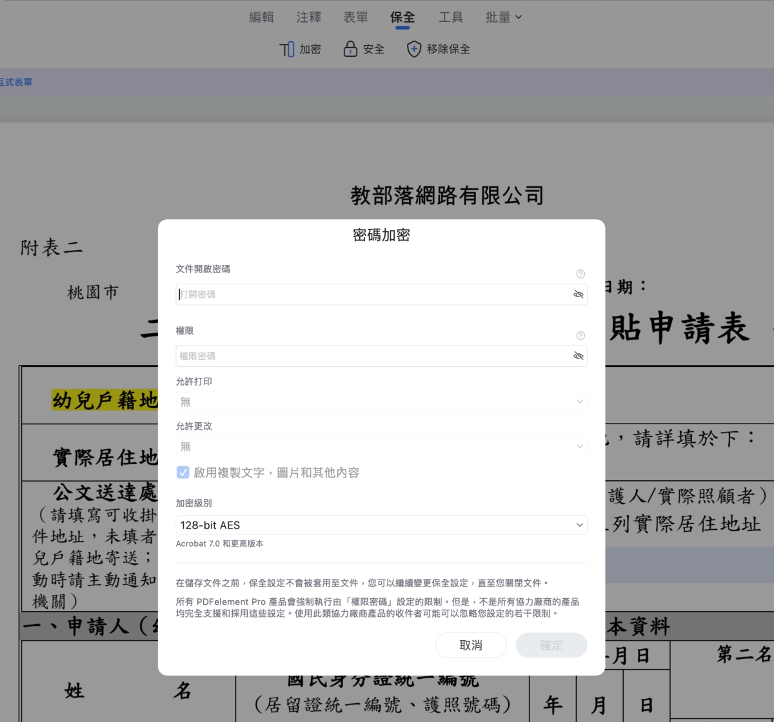Open the 允許打印 dropdown
Image resolution: width=774 pixels, height=722 pixels.
(381, 402)
